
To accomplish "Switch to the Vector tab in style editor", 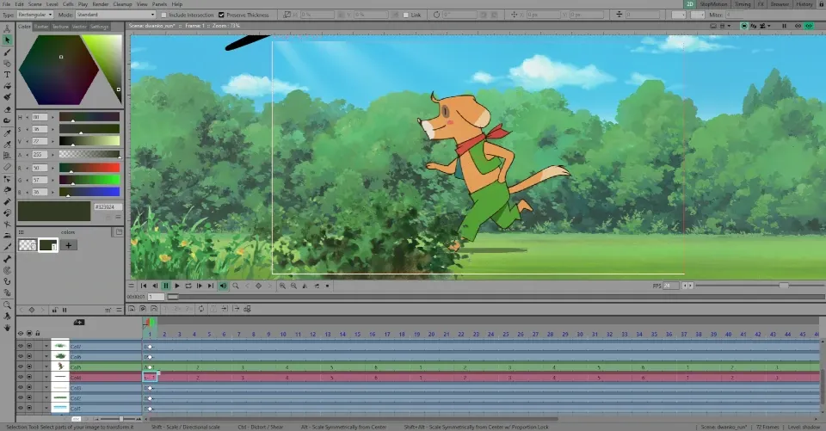I will click(79, 27).
